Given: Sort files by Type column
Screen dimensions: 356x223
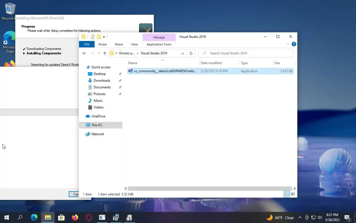Looking at the screenshot, I should 256,63.
